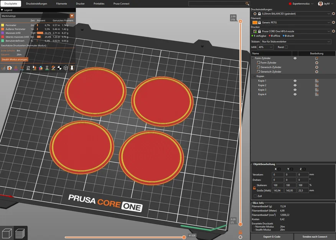Toggle the hourglass pause-print icon
The height and width of the screenshot is (240, 336).
pos(47,68)
